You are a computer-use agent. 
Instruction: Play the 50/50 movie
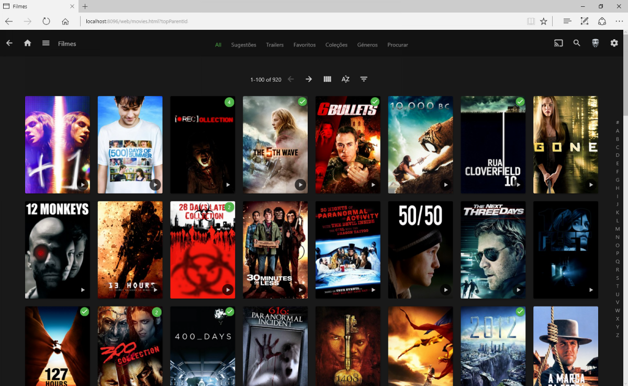pyautogui.click(x=445, y=290)
